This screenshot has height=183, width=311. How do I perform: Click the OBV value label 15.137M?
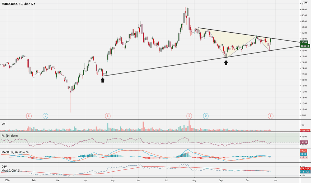(305, 168)
